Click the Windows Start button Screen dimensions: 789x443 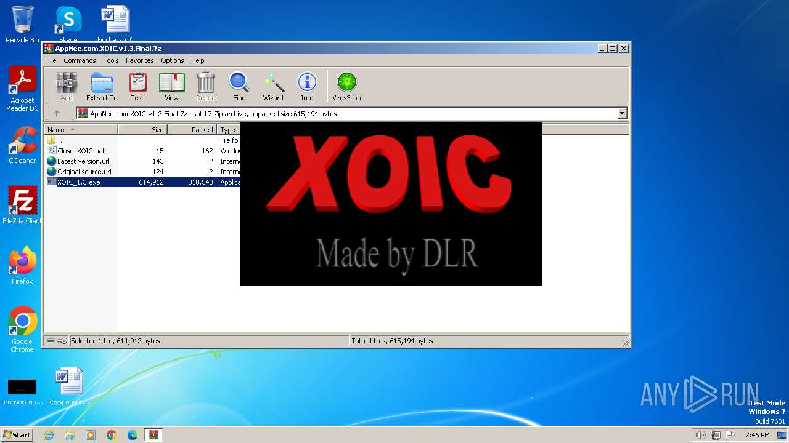click(x=17, y=434)
